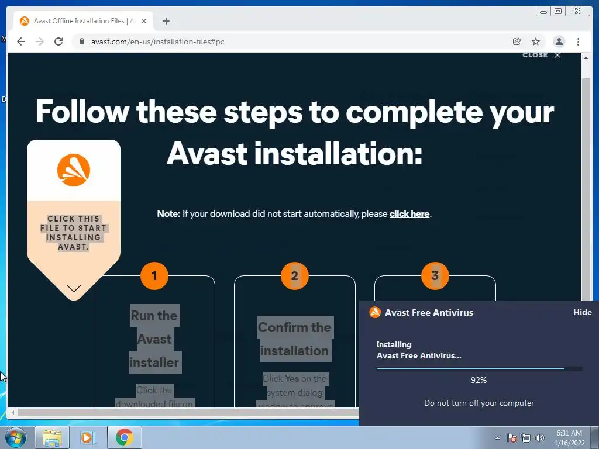599x449 pixels.
Task: Close the overlay using the CLOSE X
Action: (542, 55)
